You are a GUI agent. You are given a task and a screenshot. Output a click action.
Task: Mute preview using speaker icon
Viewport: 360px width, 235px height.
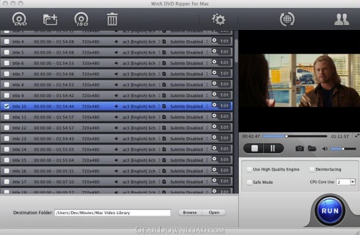coord(324,149)
